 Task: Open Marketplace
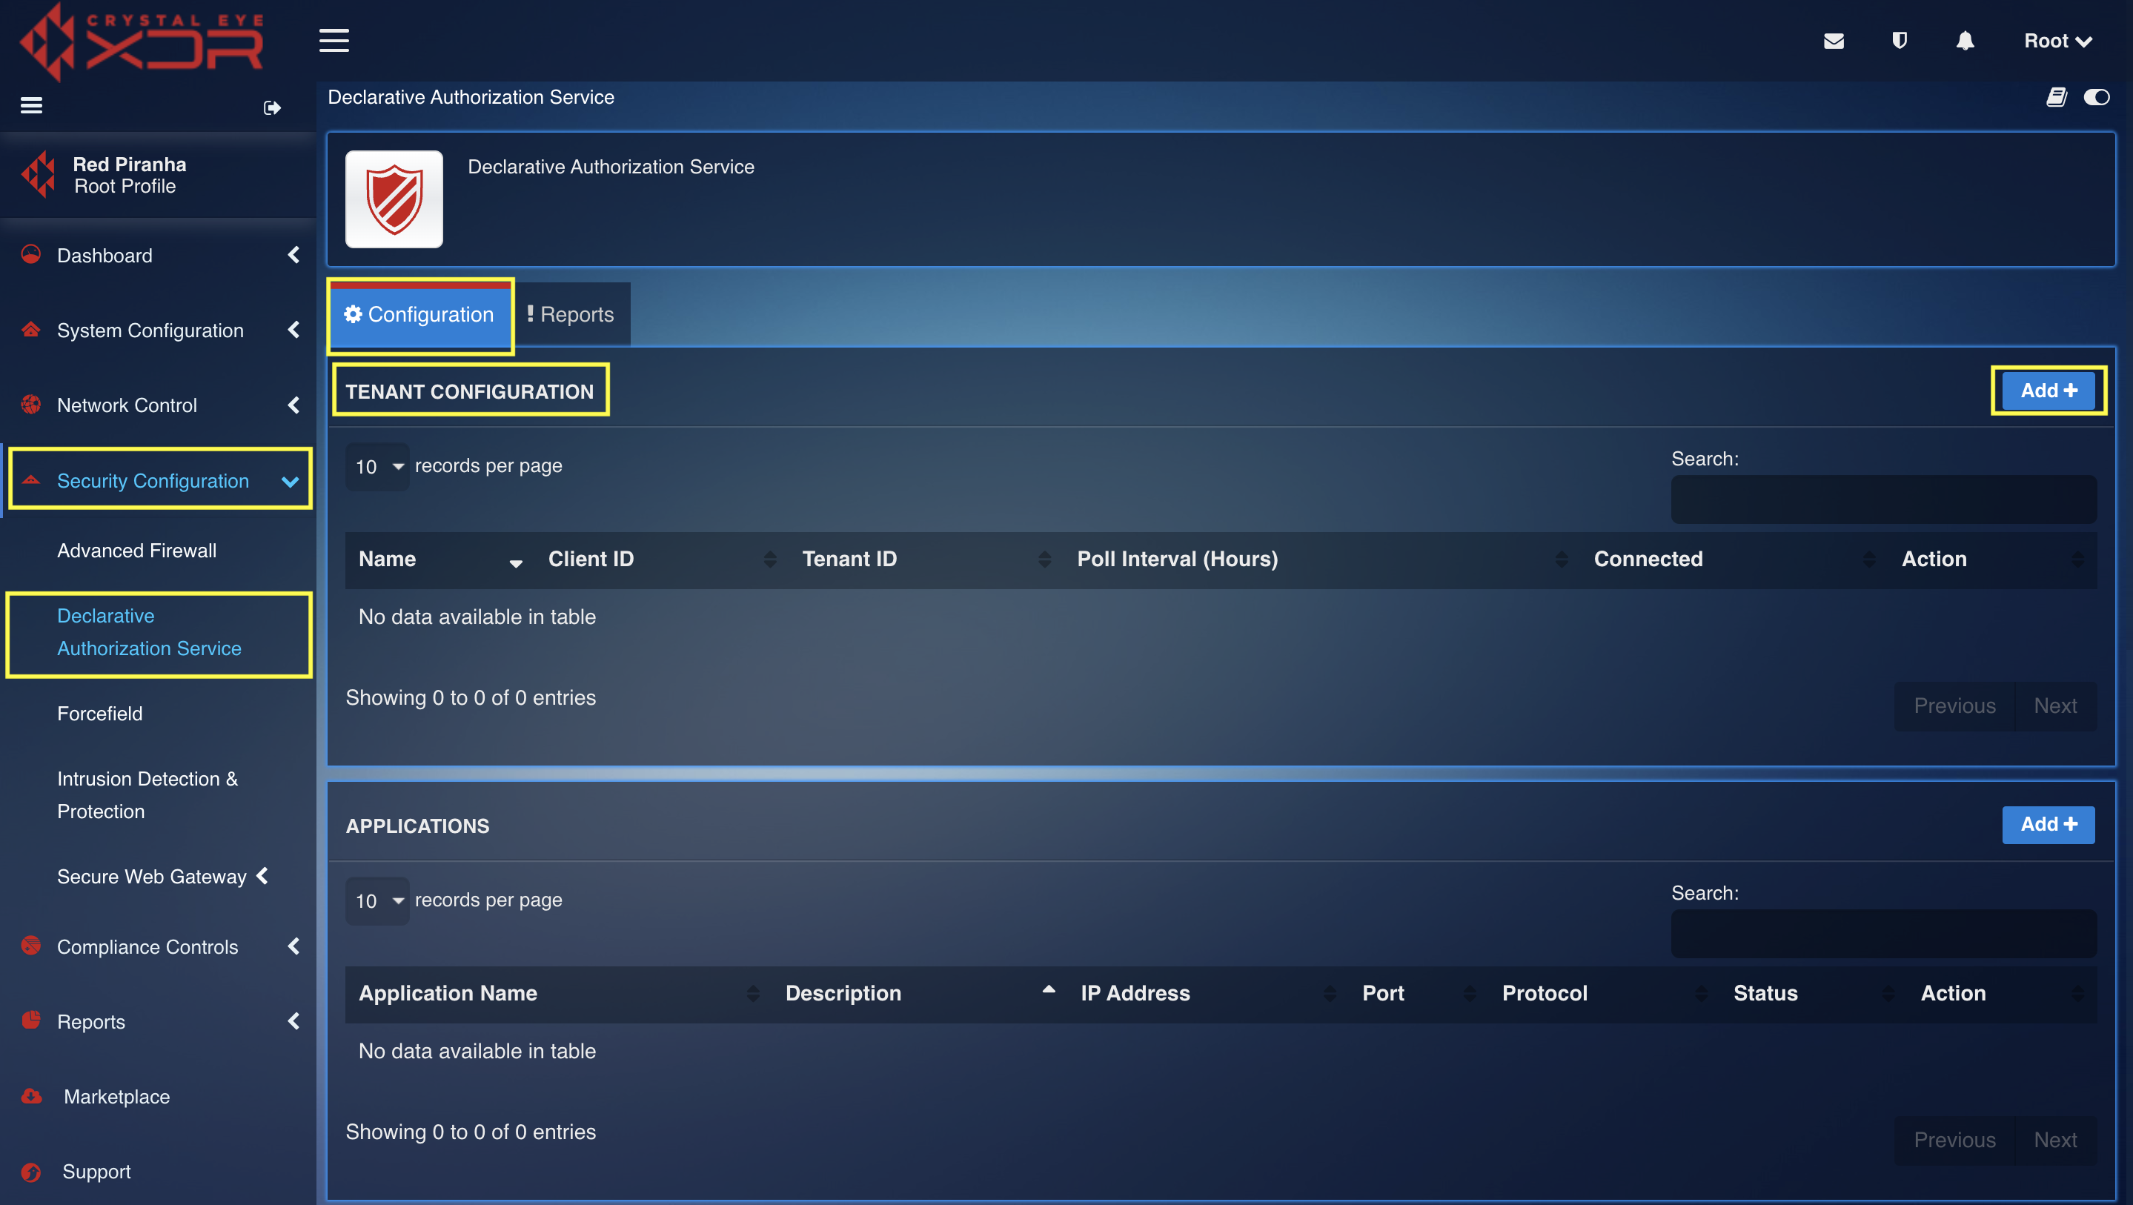[117, 1097]
